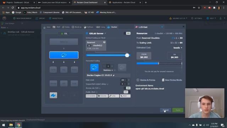Decrease node count with minus button

point(104,66)
